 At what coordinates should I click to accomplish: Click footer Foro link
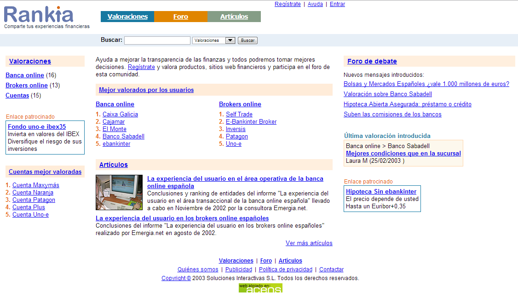pos(266,261)
